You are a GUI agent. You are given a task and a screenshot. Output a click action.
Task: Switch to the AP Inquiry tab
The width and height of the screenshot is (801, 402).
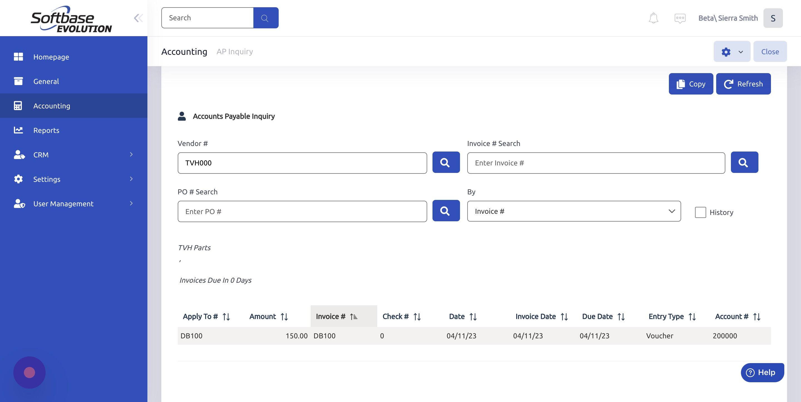(234, 51)
